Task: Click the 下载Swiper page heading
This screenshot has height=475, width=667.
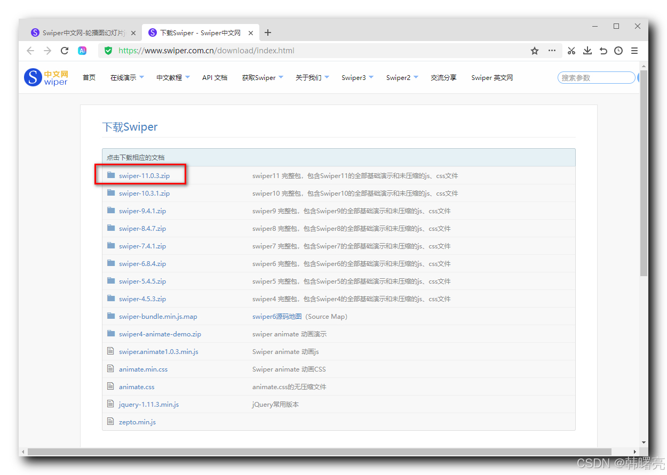Action: coord(130,127)
